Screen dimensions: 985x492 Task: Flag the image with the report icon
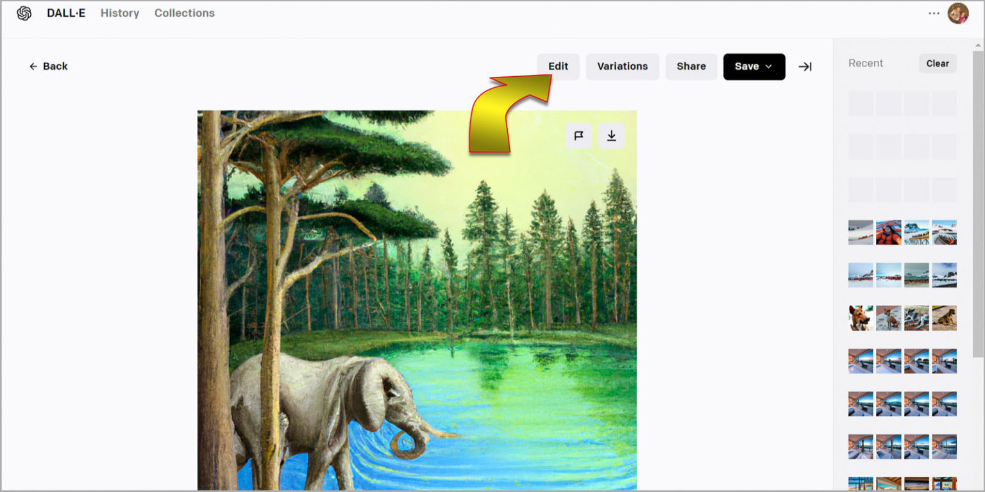click(x=578, y=135)
